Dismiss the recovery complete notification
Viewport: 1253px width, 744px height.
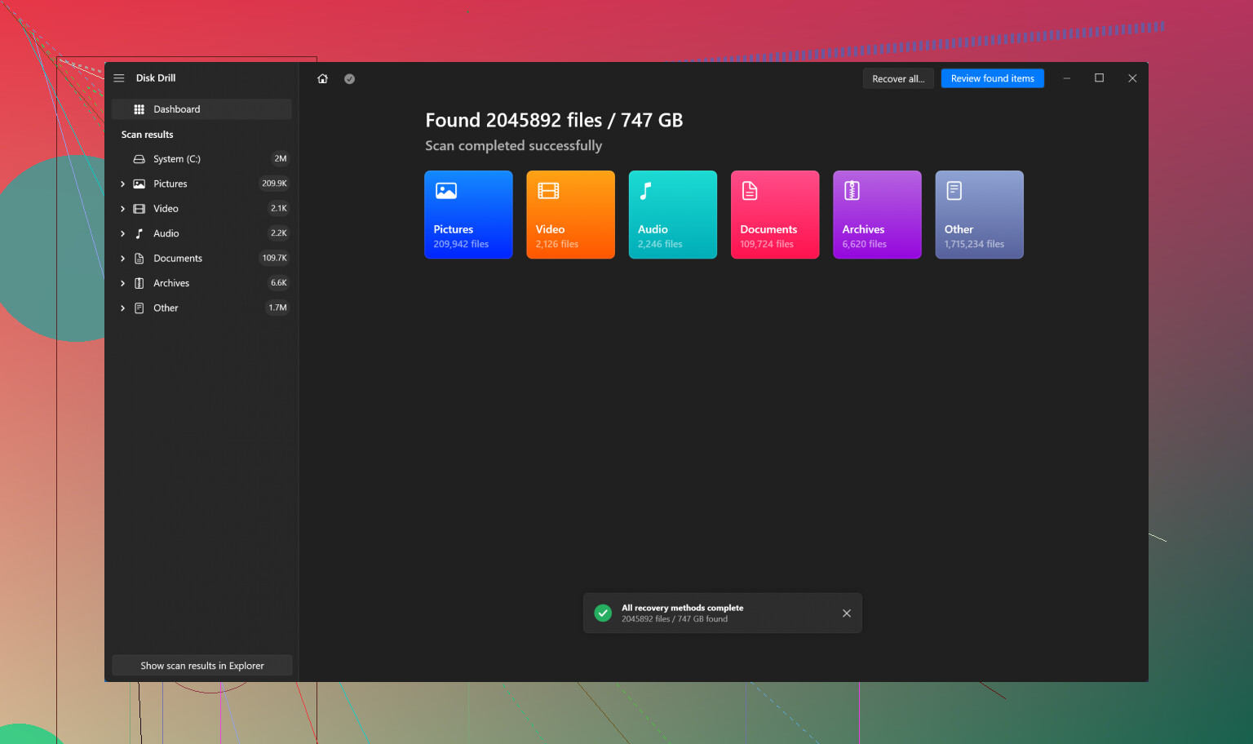pos(846,613)
